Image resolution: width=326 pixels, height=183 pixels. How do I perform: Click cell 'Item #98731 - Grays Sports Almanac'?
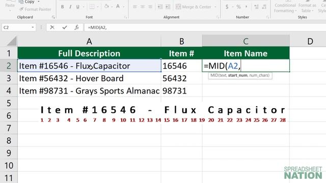point(89,90)
